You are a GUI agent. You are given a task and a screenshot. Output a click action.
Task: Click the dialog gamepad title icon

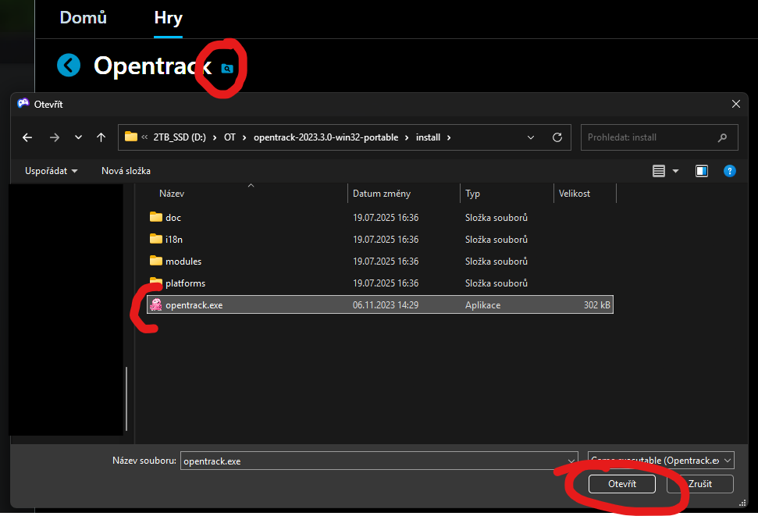pyautogui.click(x=23, y=103)
